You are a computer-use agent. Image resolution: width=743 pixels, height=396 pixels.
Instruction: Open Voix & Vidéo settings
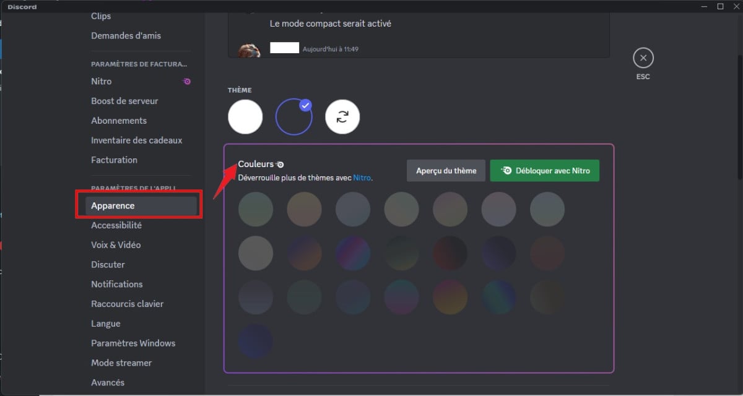116,245
